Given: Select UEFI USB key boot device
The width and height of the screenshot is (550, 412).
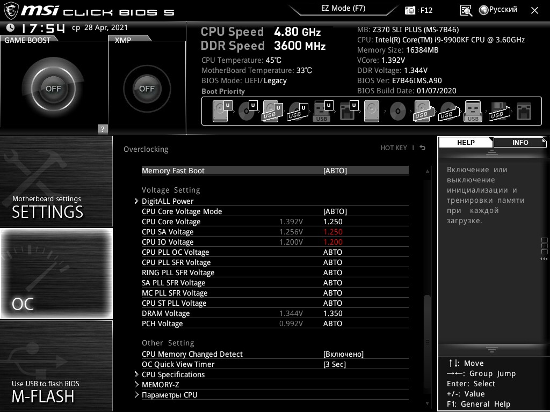Looking at the screenshot, I should (x=323, y=111).
